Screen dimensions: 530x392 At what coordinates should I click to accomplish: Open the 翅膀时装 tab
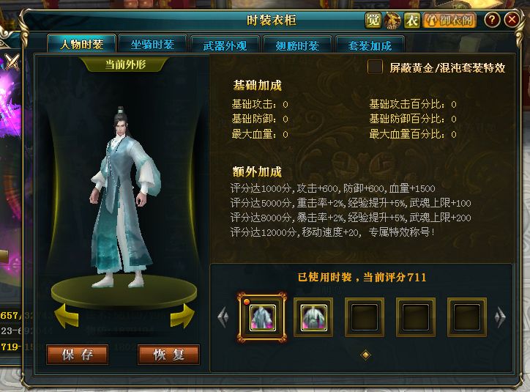(297, 45)
